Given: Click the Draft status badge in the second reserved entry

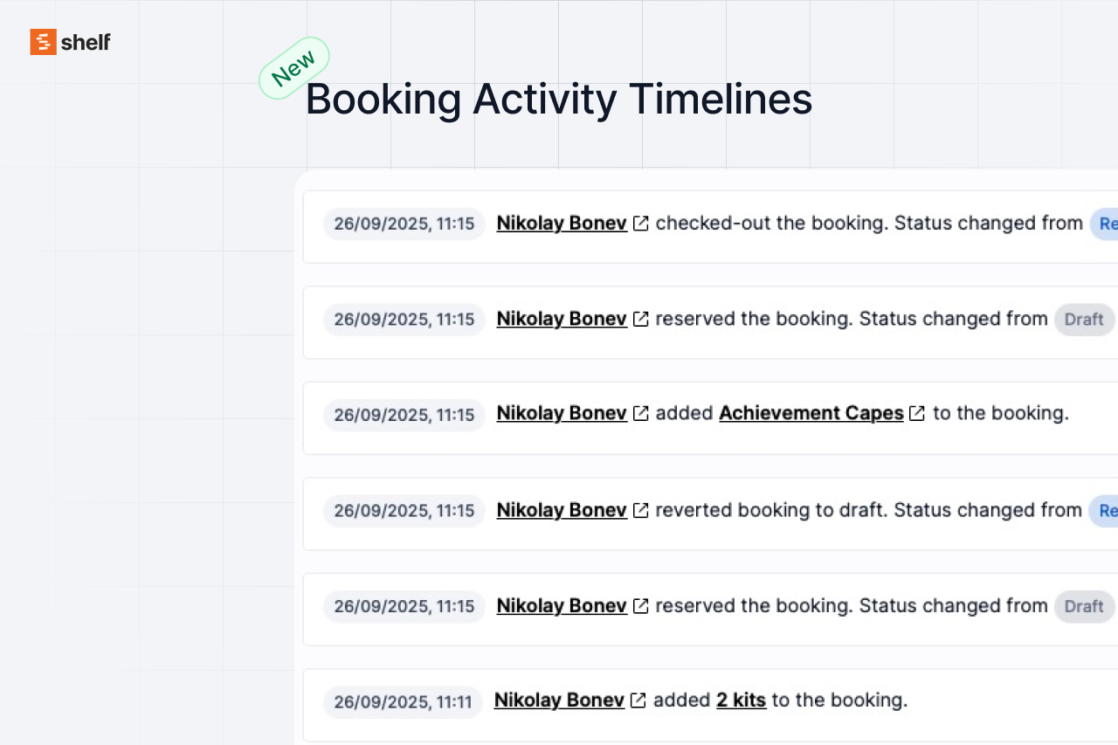Looking at the screenshot, I should coord(1083,606).
